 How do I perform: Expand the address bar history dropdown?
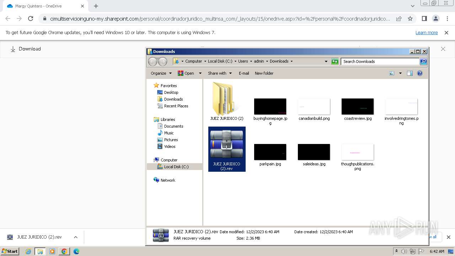(326, 62)
